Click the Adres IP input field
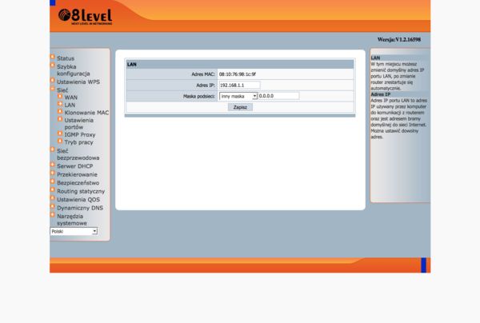 240,85
